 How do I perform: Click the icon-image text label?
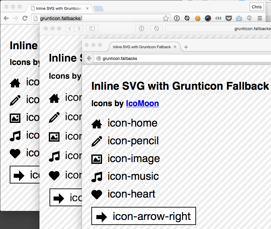[x=133, y=159]
